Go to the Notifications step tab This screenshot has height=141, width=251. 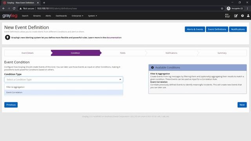pos(171,53)
